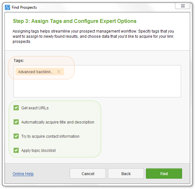Click the 'Get exact URLs' label text
Viewport: 195px width, 189px height.
coord(35,108)
